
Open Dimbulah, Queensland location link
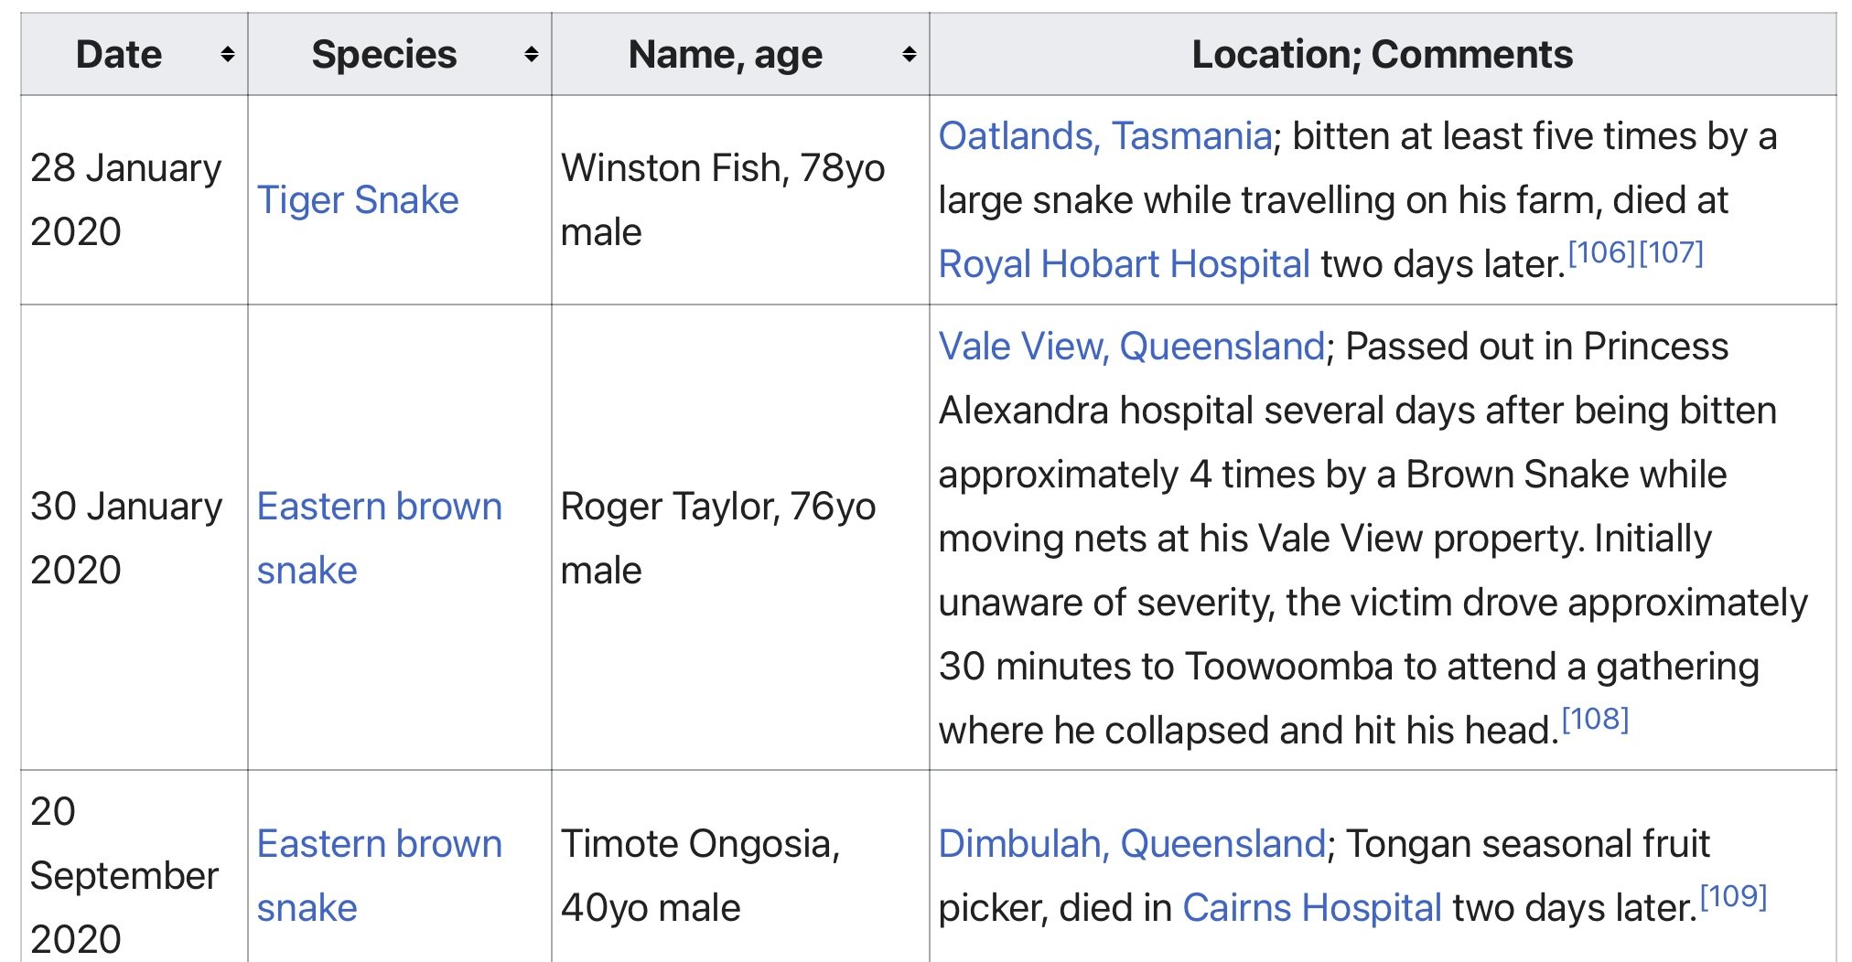1131,844
